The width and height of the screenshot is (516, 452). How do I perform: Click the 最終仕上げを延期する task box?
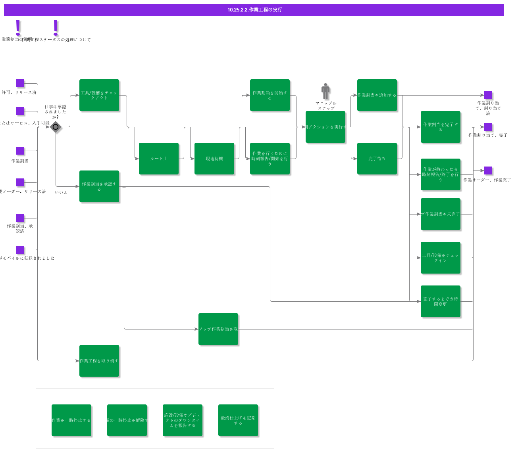pyautogui.click(x=238, y=420)
